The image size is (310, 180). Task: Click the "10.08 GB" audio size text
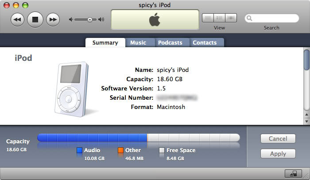94,158
